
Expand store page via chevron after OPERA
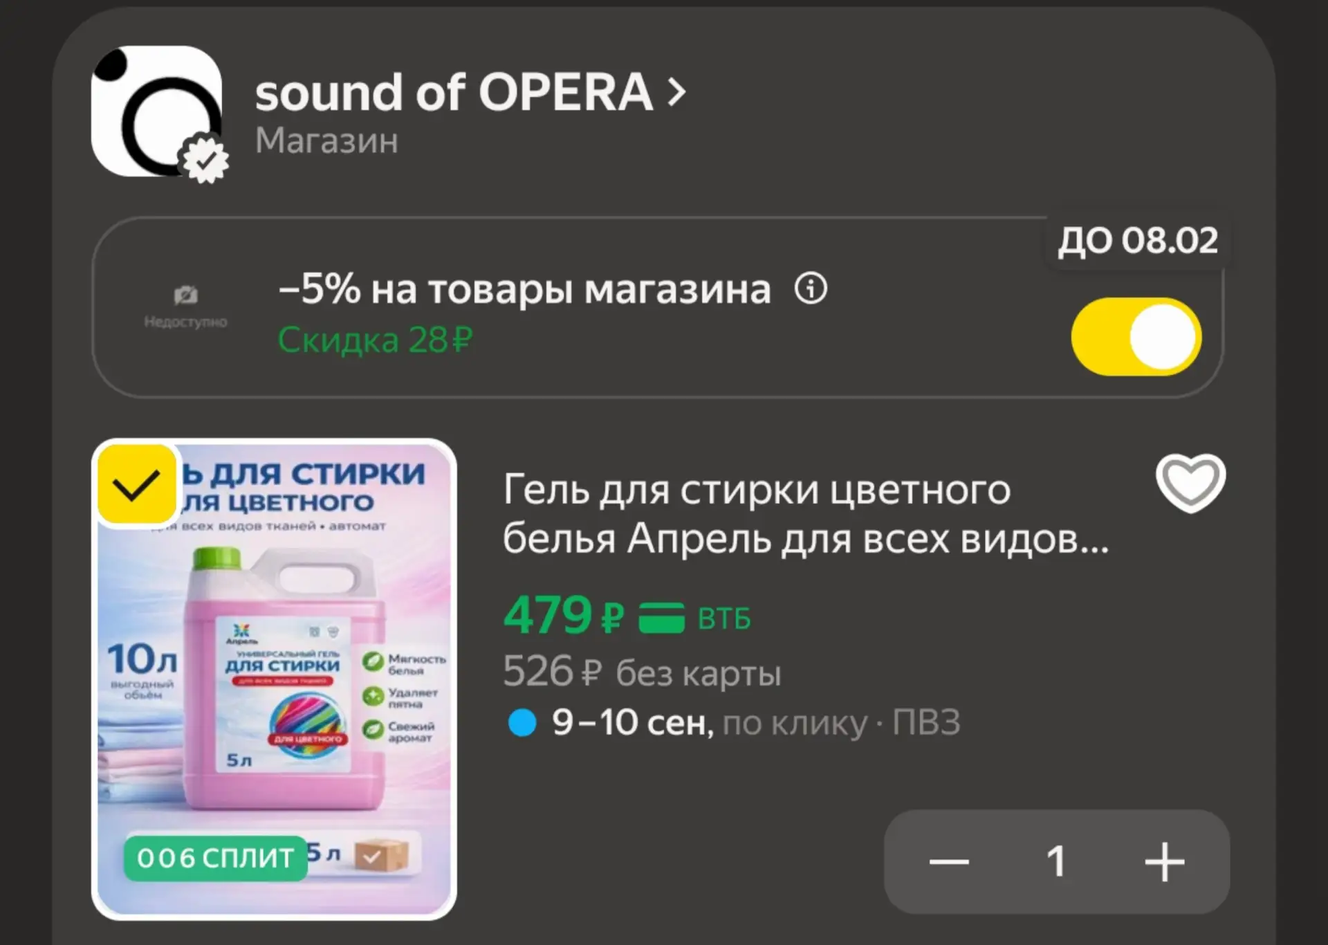point(676,92)
